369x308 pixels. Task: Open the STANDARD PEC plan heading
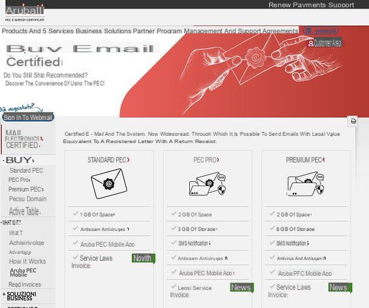pyautogui.click(x=108, y=160)
